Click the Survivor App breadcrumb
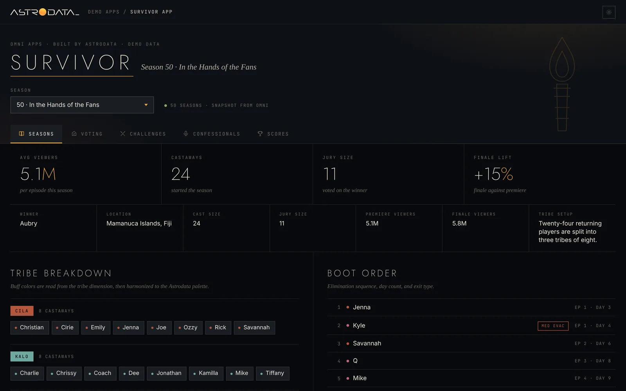Image resolution: width=626 pixels, height=391 pixels. 151,12
